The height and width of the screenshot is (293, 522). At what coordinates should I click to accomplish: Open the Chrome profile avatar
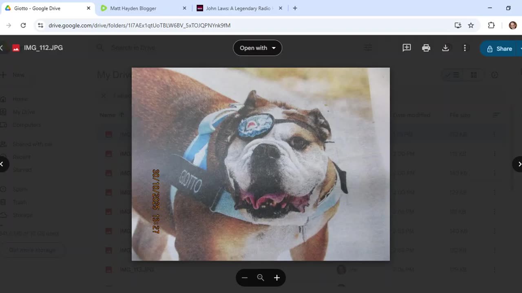click(513, 25)
